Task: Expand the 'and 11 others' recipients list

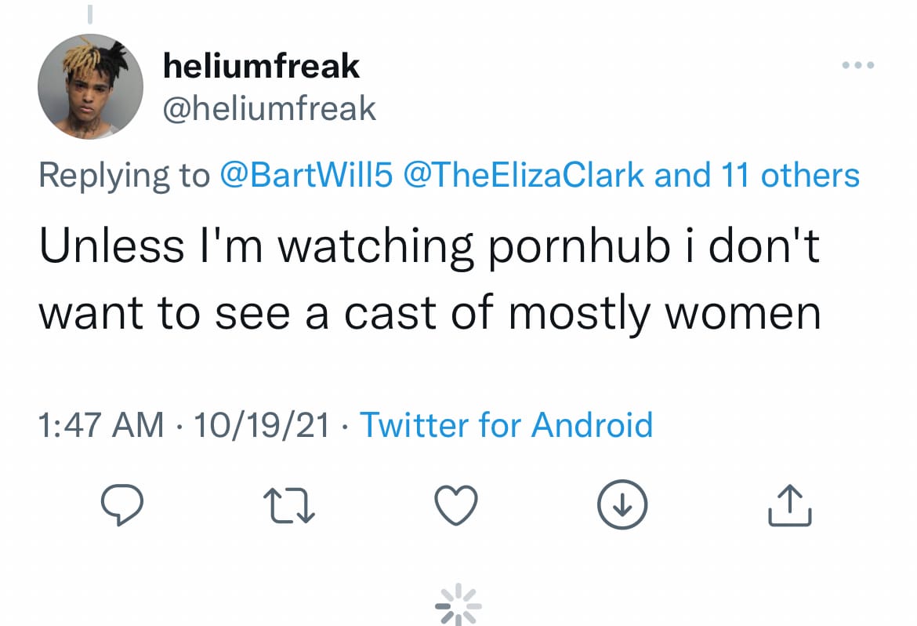Action: [x=757, y=175]
